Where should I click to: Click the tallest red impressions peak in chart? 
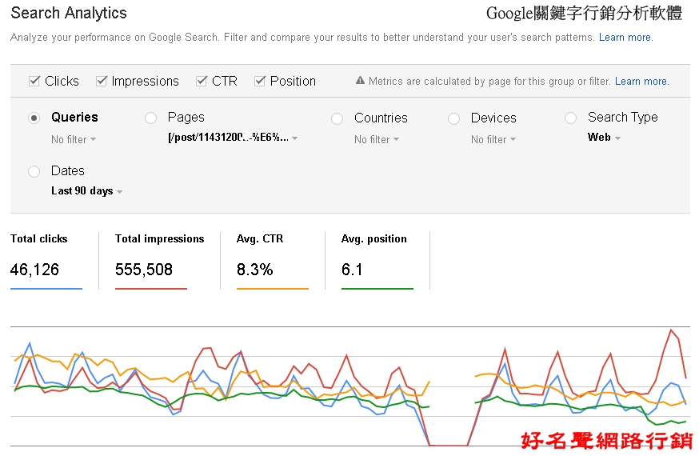pyautogui.click(x=670, y=330)
